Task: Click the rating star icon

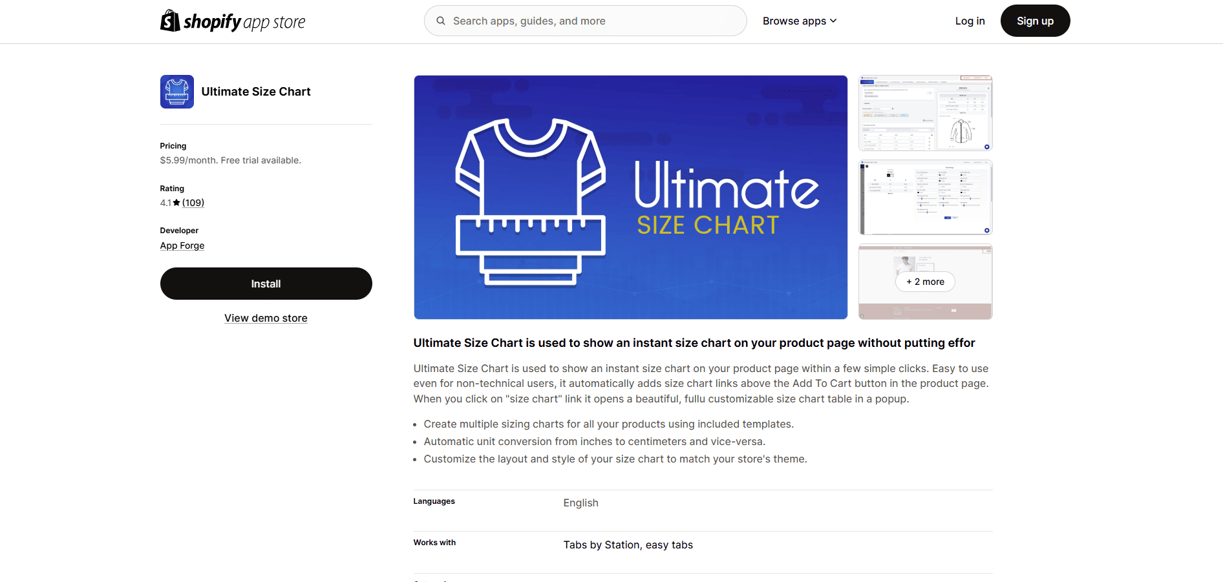Action: (x=176, y=203)
